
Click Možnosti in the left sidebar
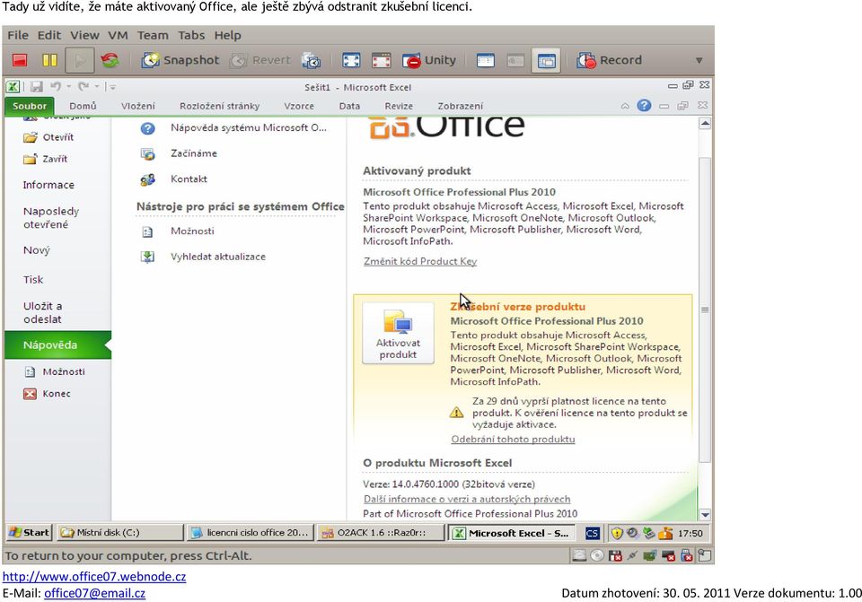point(55,371)
